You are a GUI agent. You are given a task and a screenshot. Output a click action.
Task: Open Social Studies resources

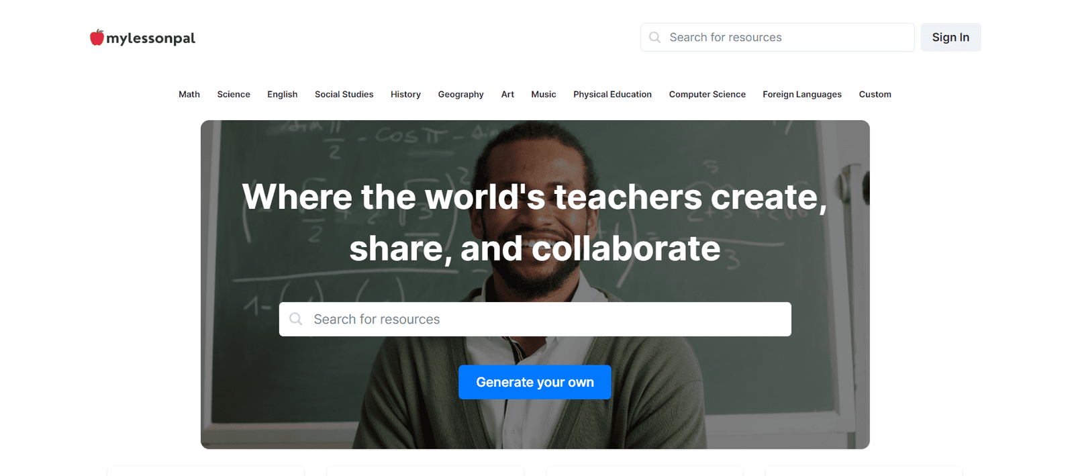pos(344,95)
